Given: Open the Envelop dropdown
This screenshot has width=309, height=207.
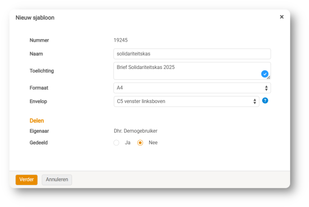Looking at the screenshot, I should pyautogui.click(x=186, y=102).
